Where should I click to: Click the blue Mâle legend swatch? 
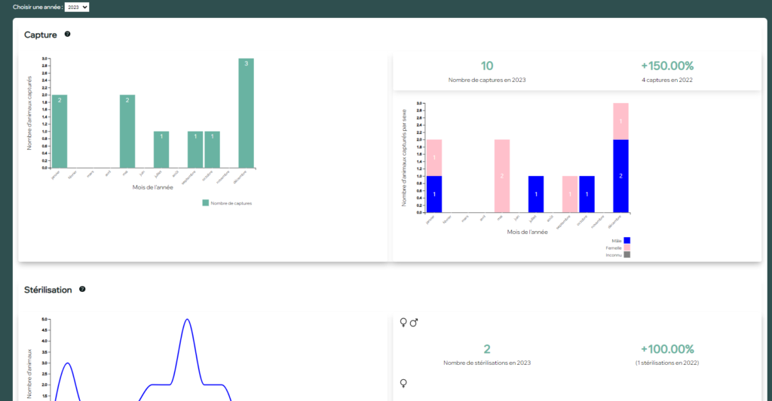tap(626, 240)
